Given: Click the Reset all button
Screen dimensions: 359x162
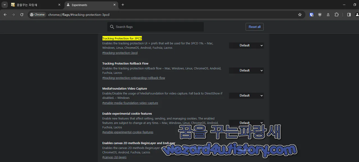Looking at the screenshot, I should pos(254,27).
